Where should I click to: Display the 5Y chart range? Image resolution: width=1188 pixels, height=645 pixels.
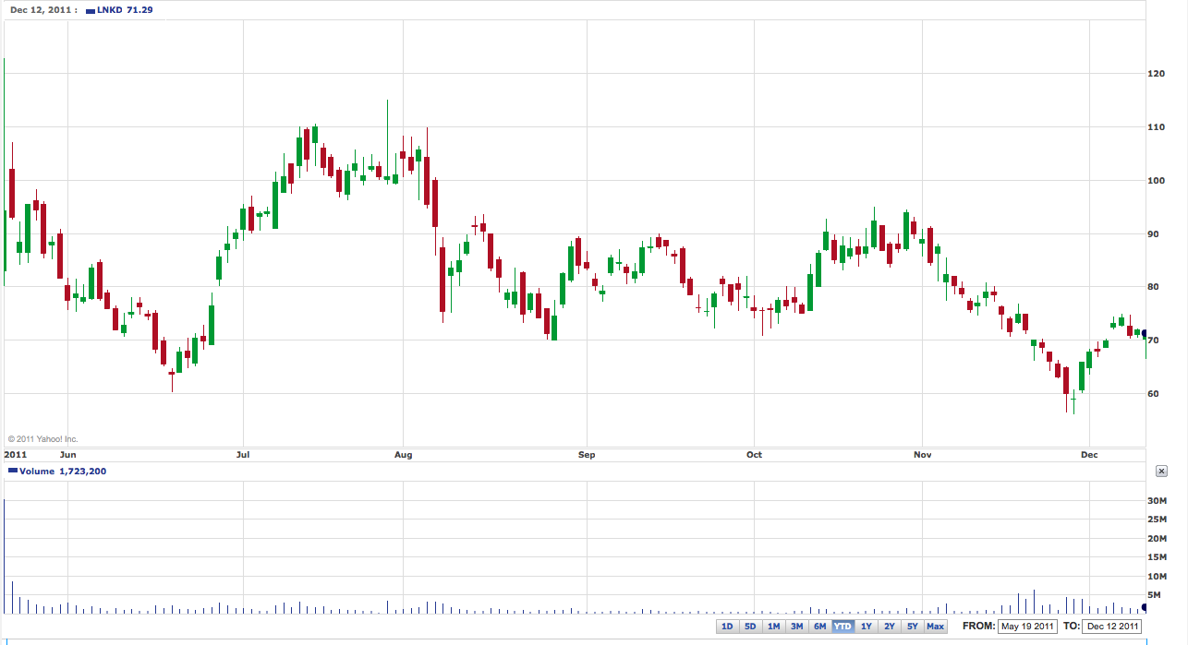[912, 627]
